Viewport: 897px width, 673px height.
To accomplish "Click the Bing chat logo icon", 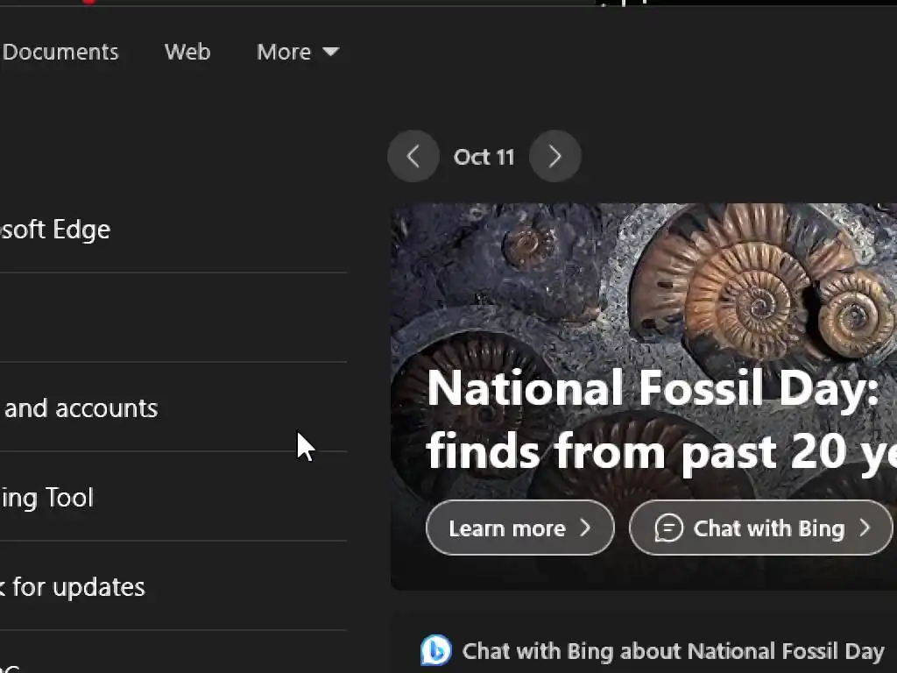I will (435, 651).
